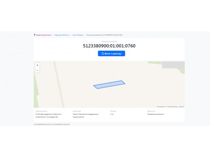
Task: Open neighboring parcel 5123380900:01:001:0759 link
Action: [43, 124]
